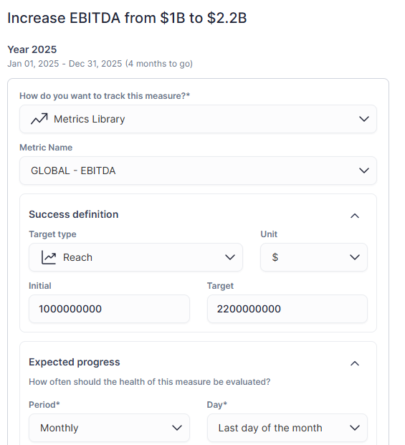Click the down chevron on GLOBAL - EBITDA
The image size is (405, 445).
[x=364, y=171]
